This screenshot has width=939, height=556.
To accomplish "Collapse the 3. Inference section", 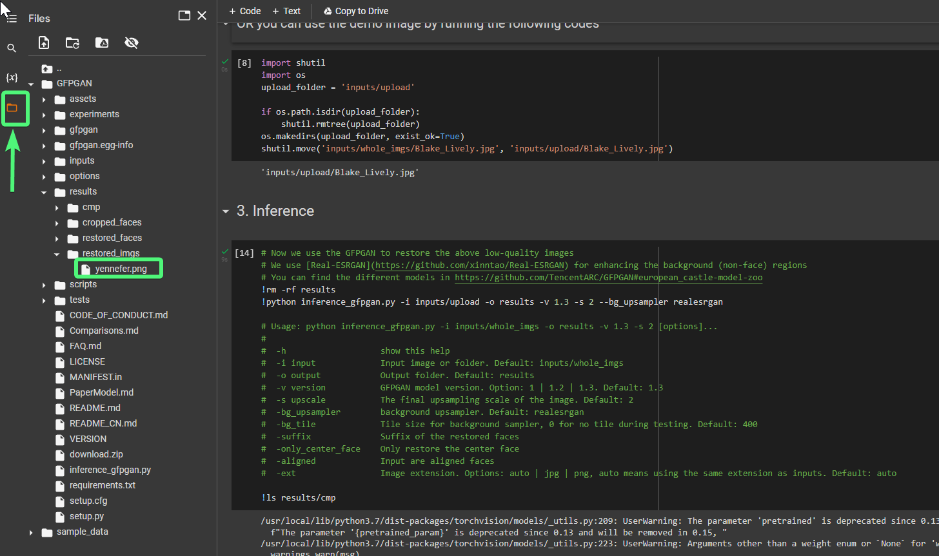I will (226, 211).
